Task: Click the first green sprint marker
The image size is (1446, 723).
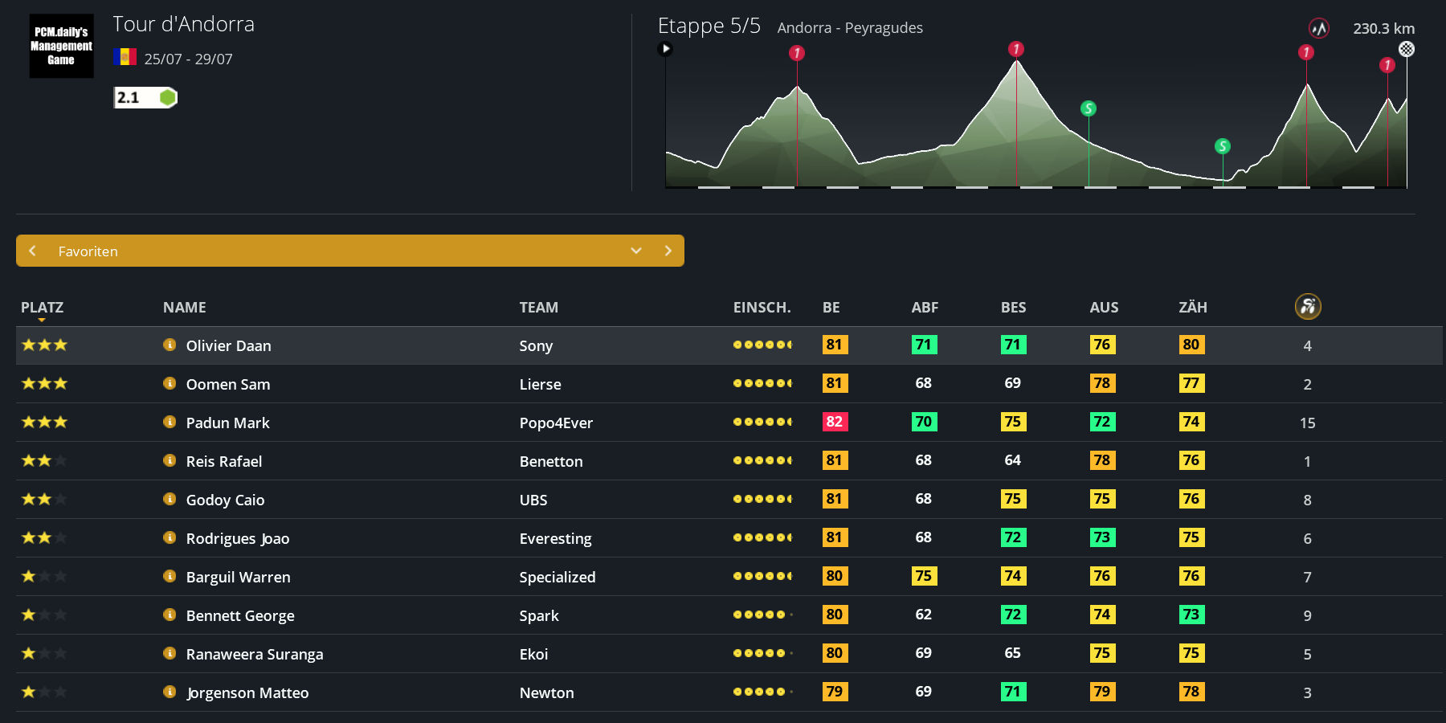Action: (1089, 108)
